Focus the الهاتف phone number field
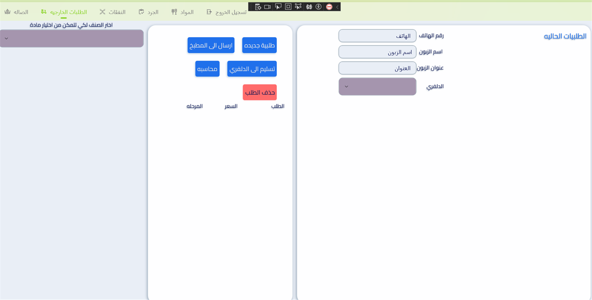 [377, 36]
